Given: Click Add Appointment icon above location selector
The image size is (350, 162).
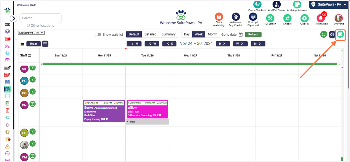Looking at the screenshot, I should [297, 4].
